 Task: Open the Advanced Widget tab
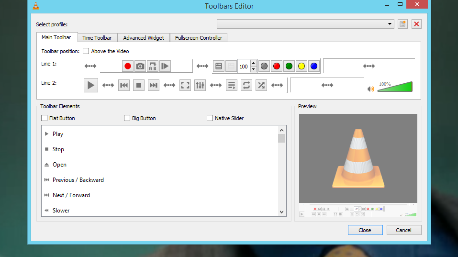144,38
